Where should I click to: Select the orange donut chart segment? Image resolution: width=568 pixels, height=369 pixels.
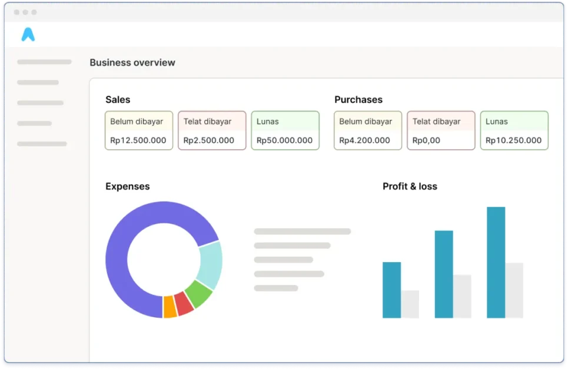[170, 307]
